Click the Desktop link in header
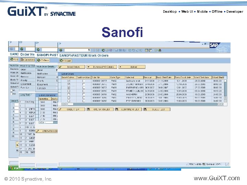Viewport: 247px width, 185px height. (x=170, y=12)
